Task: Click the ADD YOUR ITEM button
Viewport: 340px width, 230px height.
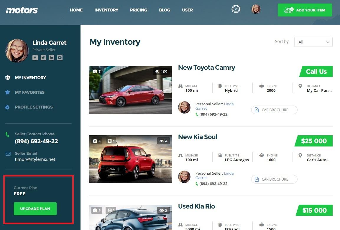Action: [305, 10]
